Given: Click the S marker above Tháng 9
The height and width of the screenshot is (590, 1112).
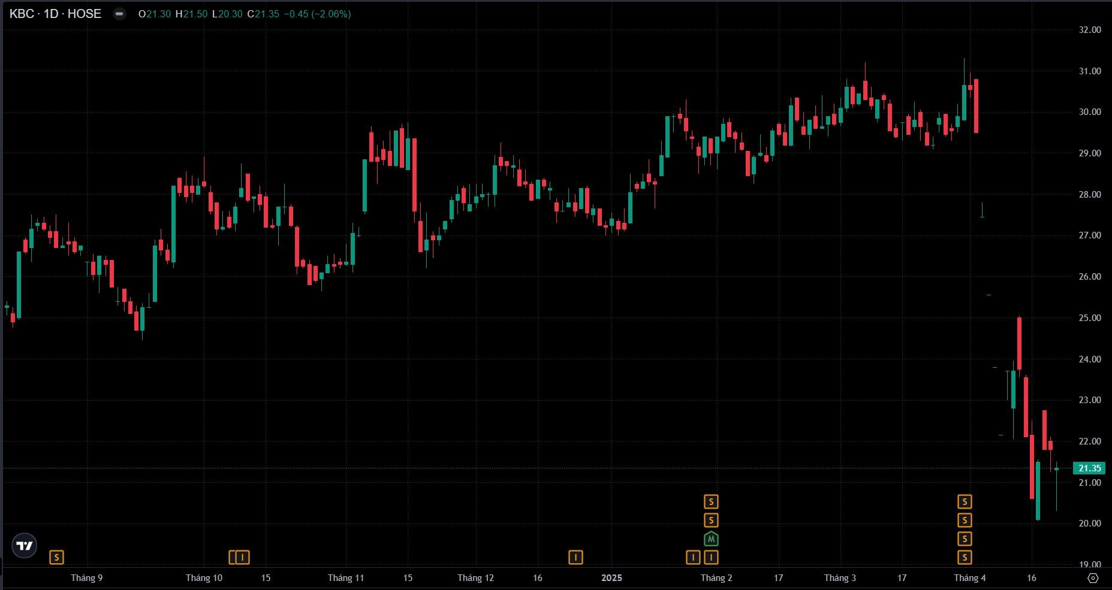Looking at the screenshot, I should pos(56,558).
